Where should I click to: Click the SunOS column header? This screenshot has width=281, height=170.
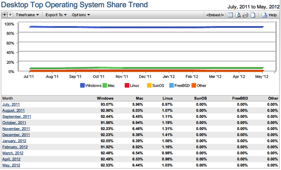point(200,98)
